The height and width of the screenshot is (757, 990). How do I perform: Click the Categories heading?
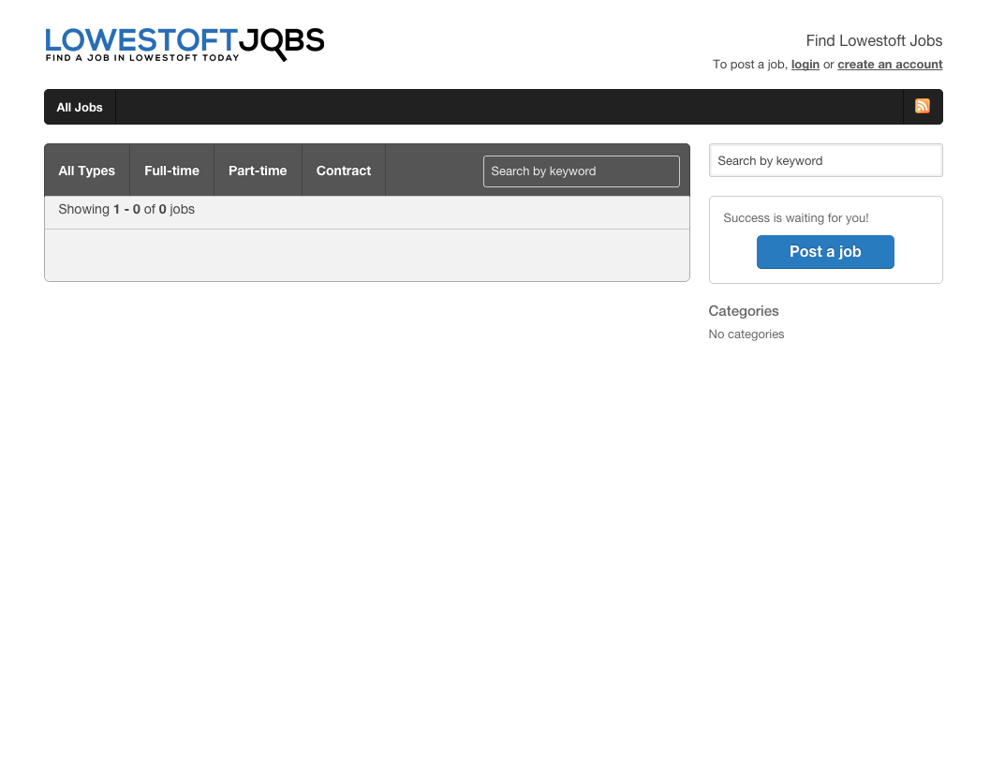coord(743,311)
